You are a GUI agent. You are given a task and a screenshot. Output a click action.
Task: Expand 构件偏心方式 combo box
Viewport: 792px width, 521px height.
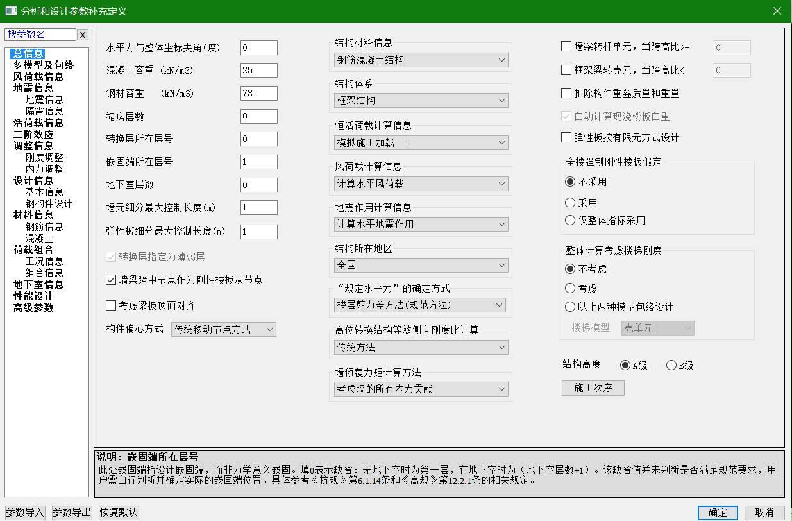(x=223, y=329)
